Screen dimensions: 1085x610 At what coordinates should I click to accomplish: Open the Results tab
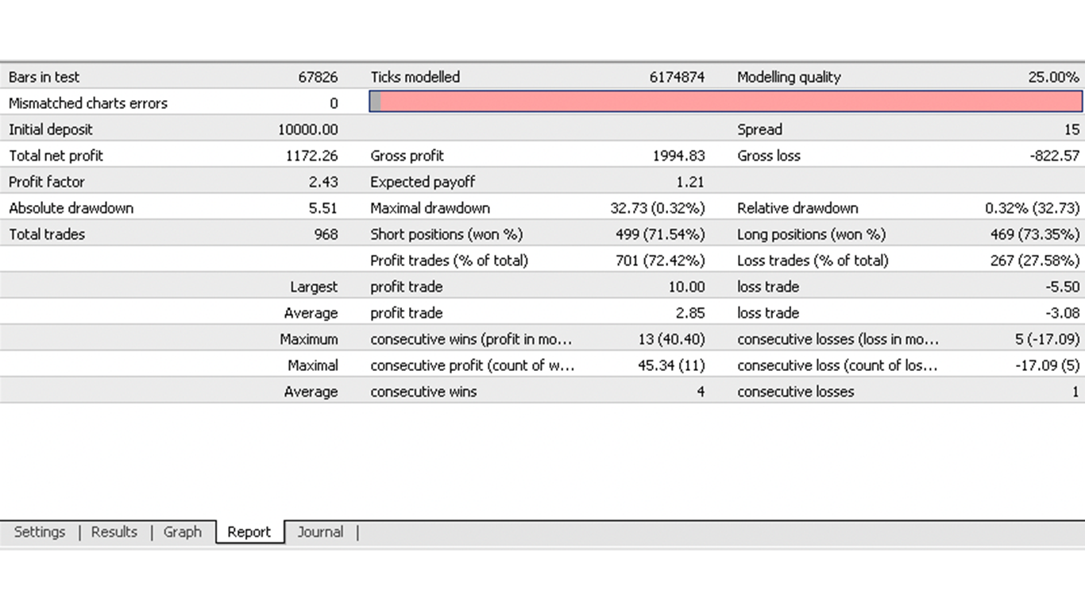pyautogui.click(x=114, y=532)
